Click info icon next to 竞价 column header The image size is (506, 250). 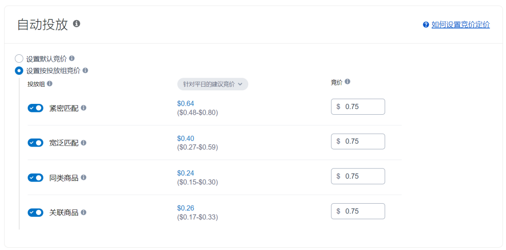point(347,81)
